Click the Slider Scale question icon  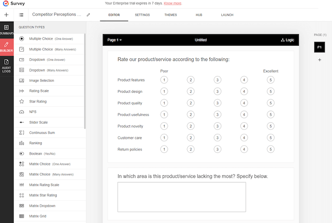click(x=22, y=122)
